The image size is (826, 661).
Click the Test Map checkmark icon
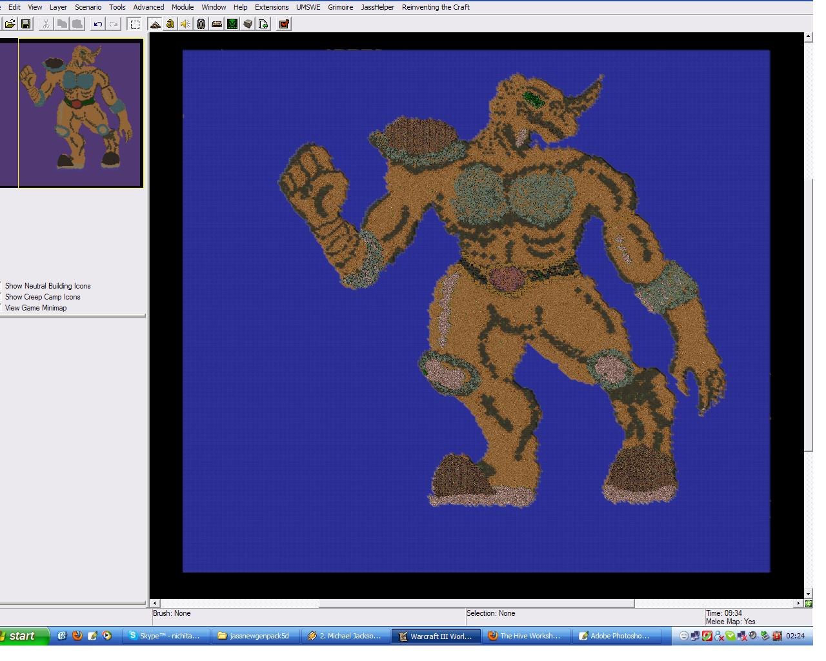tap(284, 24)
